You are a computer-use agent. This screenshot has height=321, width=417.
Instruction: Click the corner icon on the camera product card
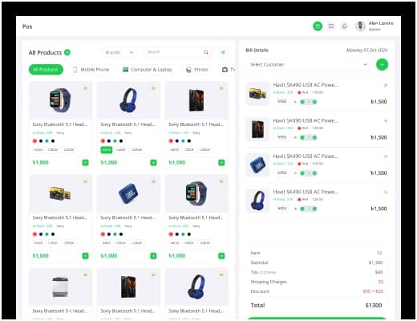85,181
